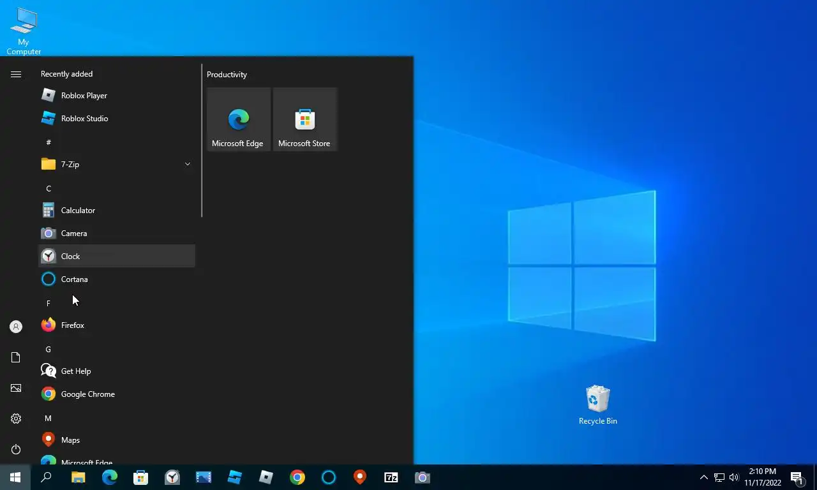Viewport: 817px width, 490px height.
Task: Open the notification center icon
Action: pos(797,477)
